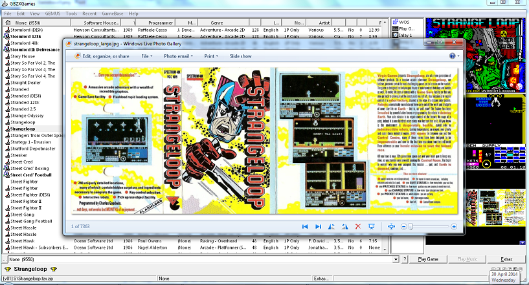Open the Photo email dropdown

coord(178,56)
